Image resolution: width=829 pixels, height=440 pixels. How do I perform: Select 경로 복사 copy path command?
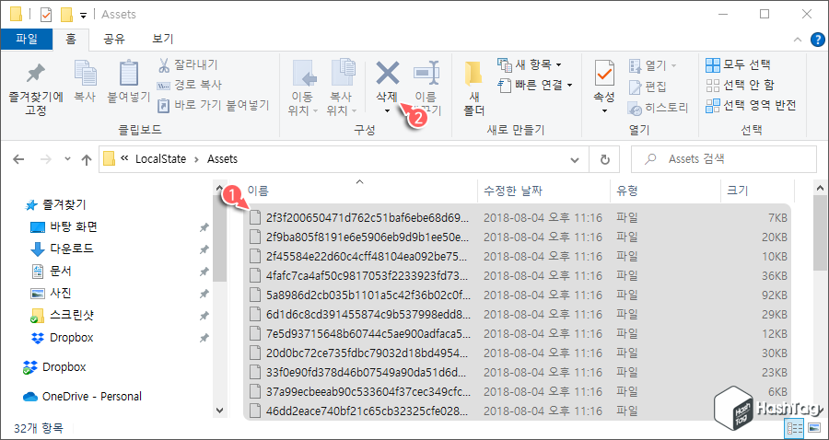190,85
